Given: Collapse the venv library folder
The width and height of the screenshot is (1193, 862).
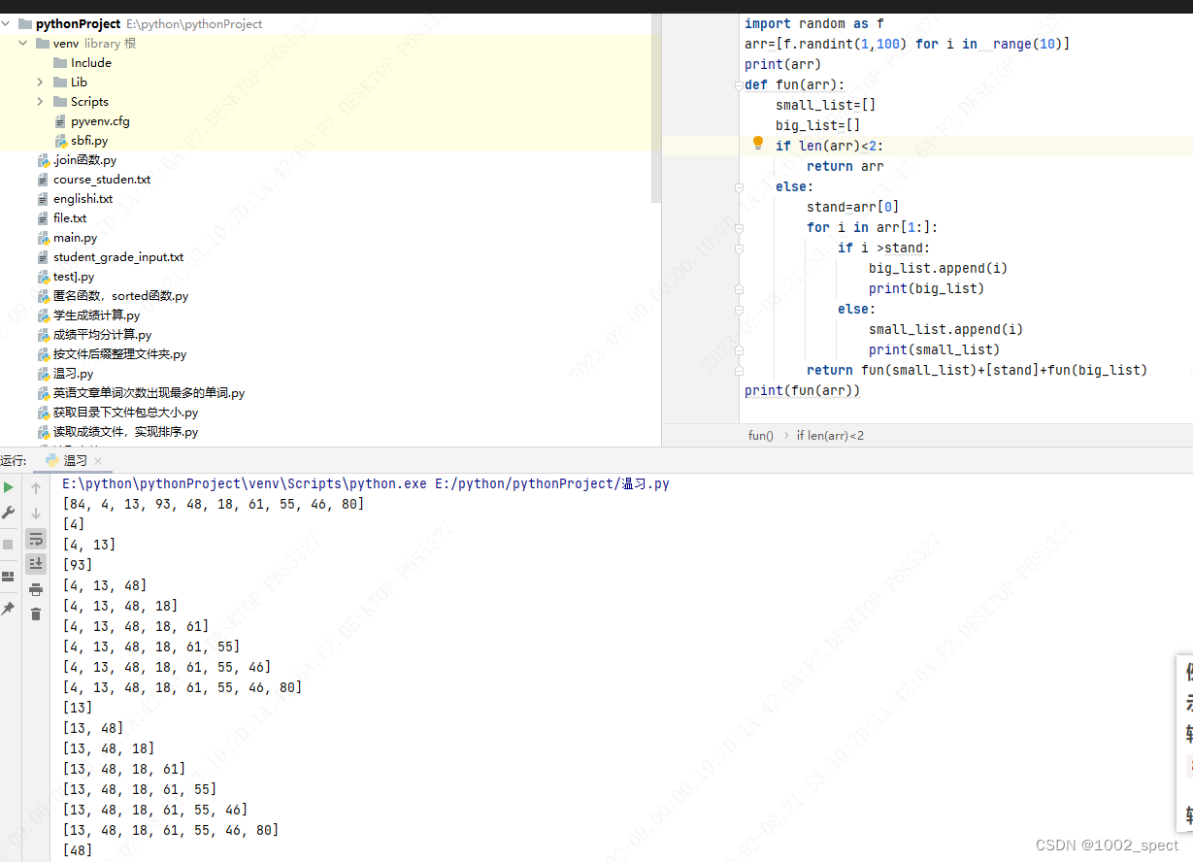Looking at the screenshot, I should click(x=23, y=43).
